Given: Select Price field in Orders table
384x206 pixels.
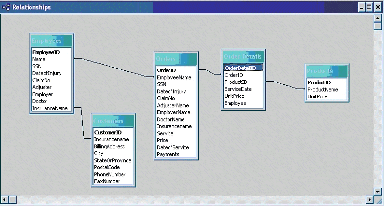Looking at the screenshot, I should 176,140.
